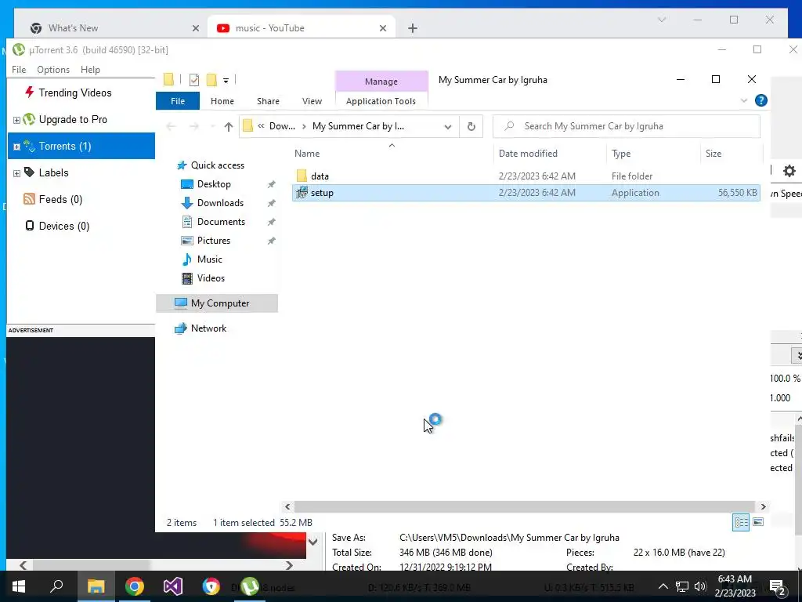802x602 pixels.
Task: Switch to Explorer Home tab
Action: pyautogui.click(x=222, y=101)
